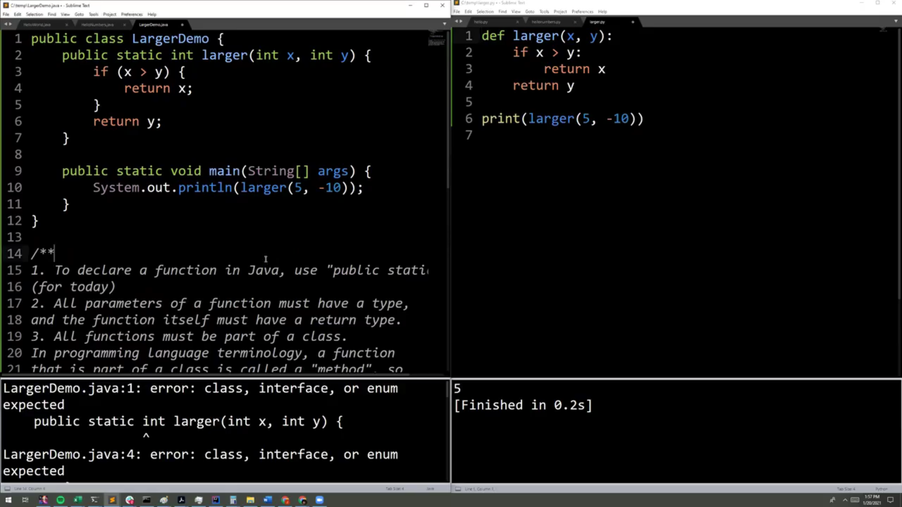Click 'Line 1, Column 1' status in Python window
Viewport: 902px width, 507px height.
479,489
